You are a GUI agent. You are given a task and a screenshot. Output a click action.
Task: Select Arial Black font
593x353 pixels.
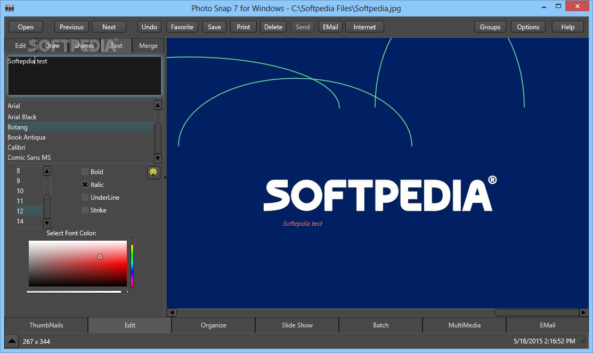coord(80,117)
